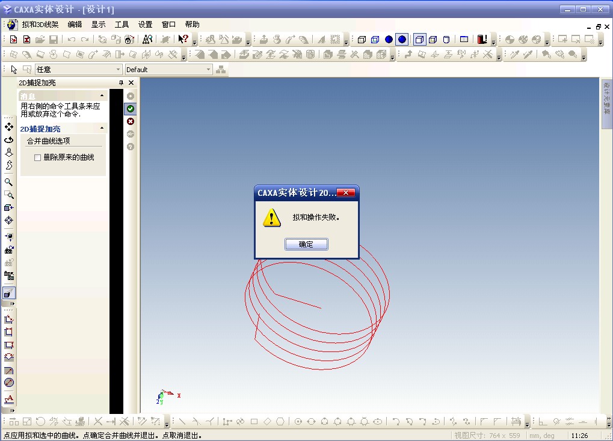Click the scissors trim icon in bottom toolbar

tap(97, 421)
